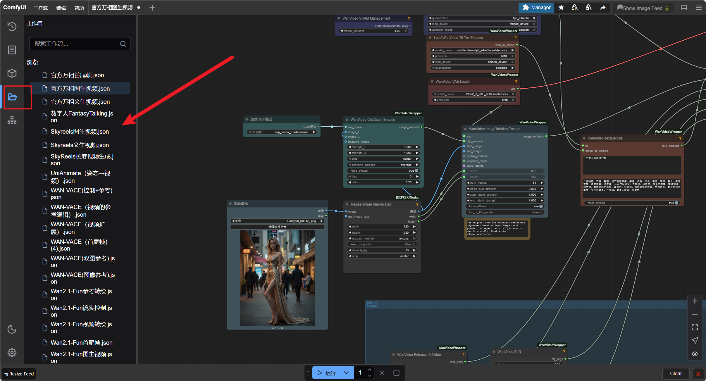Screen dimensions: 706x381
Task: Change T5 model_name umt5-xxl selector
Action: coord(473,50)
